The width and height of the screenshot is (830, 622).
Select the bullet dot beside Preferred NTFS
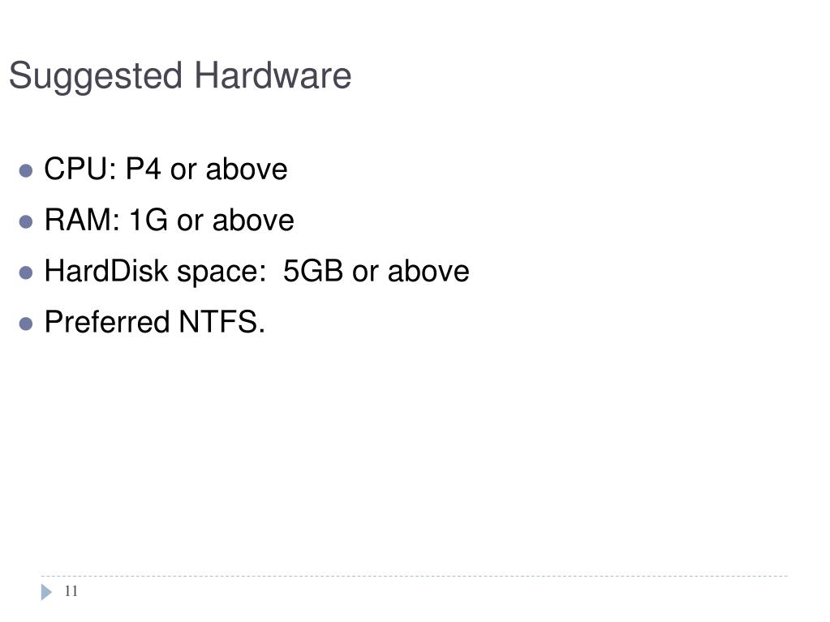(26, 324)
